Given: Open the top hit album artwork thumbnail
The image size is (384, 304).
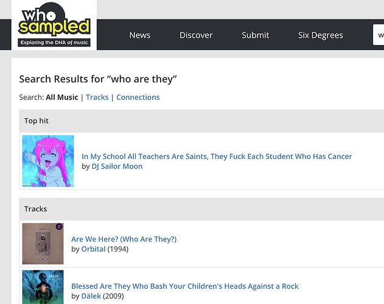Looking at the screenshot, I should [x=48, y=161].
